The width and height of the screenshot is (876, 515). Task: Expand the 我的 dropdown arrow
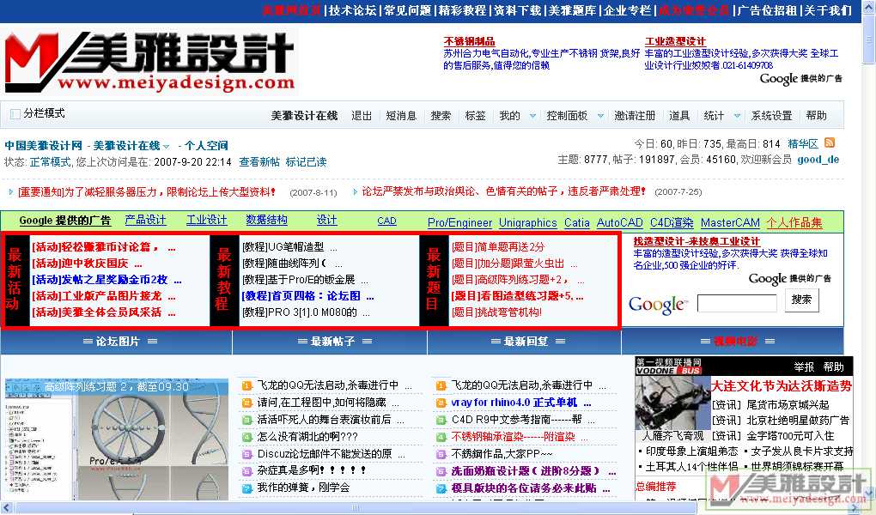tap(532, 116)
